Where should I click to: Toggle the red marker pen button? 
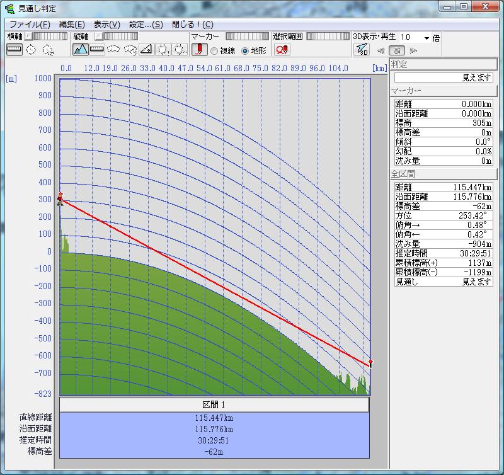(199, 50)
